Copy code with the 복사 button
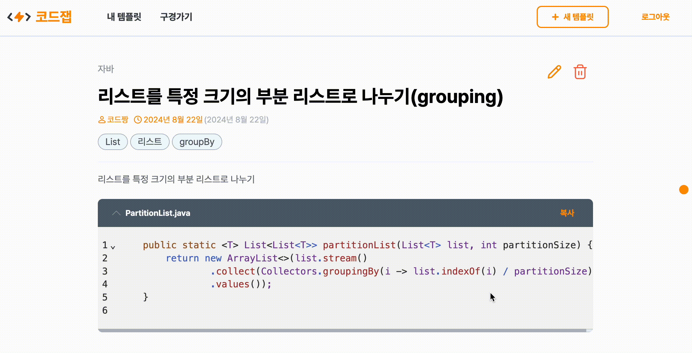The image size is (692, 353). (567, 213)
